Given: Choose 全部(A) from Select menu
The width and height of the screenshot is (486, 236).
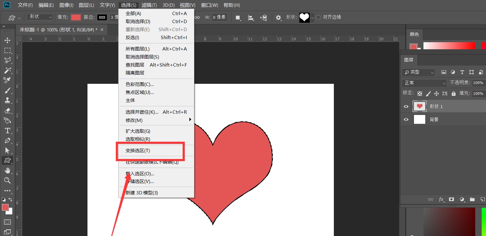Looking at the screenshot, I should click(156, 14).
